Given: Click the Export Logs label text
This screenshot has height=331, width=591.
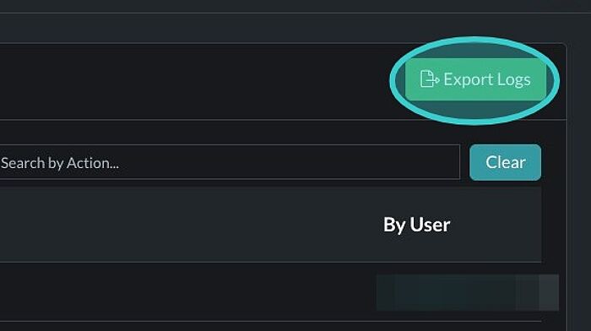Looking at the screenshot, I should 487,79.
